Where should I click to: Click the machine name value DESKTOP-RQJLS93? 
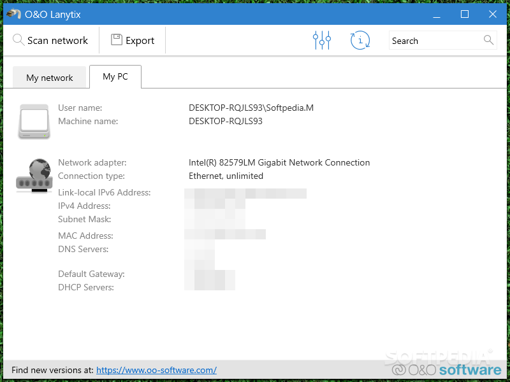pyautogui.click(x=226, y=121)
